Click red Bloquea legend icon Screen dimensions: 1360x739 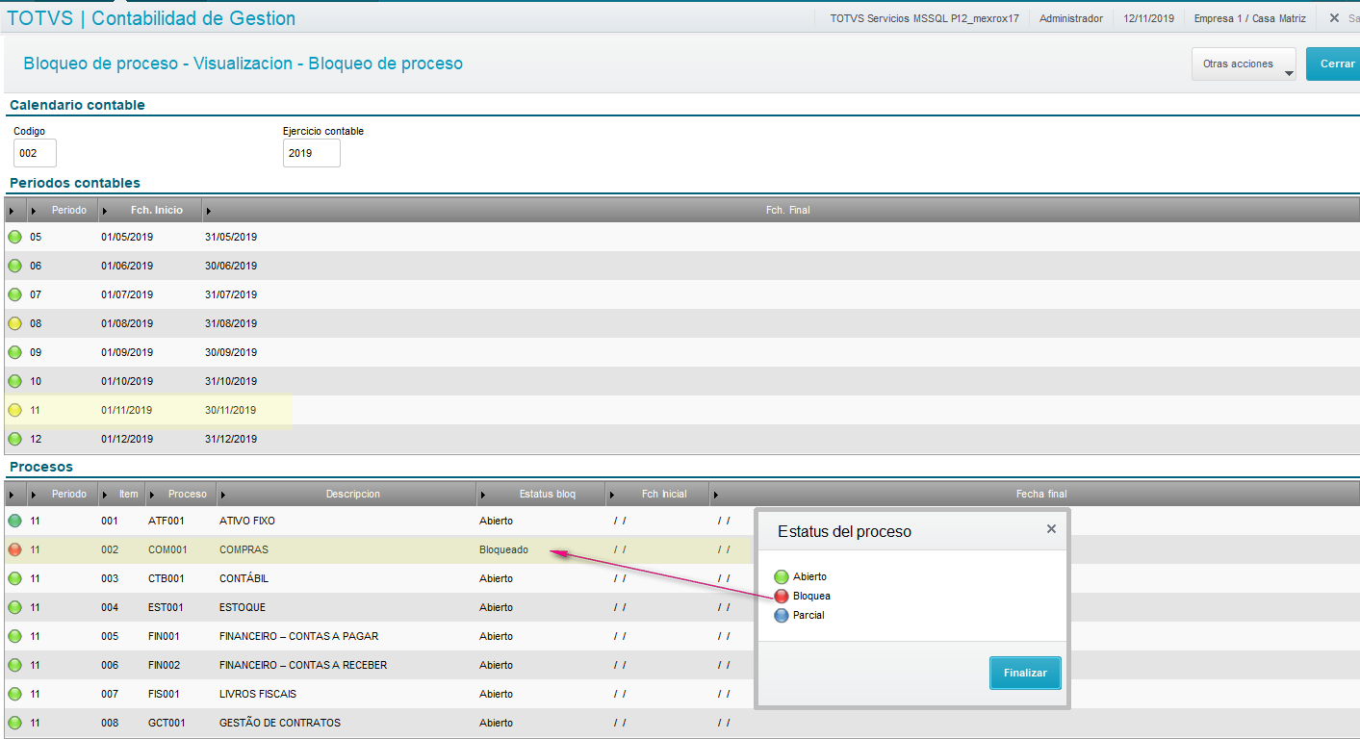pyautogui.click(x=782, y=596)
